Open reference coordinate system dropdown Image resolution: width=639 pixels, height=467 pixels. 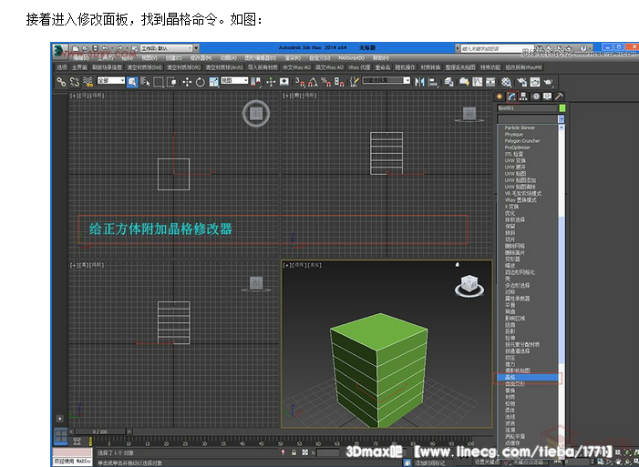pos(234,81)
